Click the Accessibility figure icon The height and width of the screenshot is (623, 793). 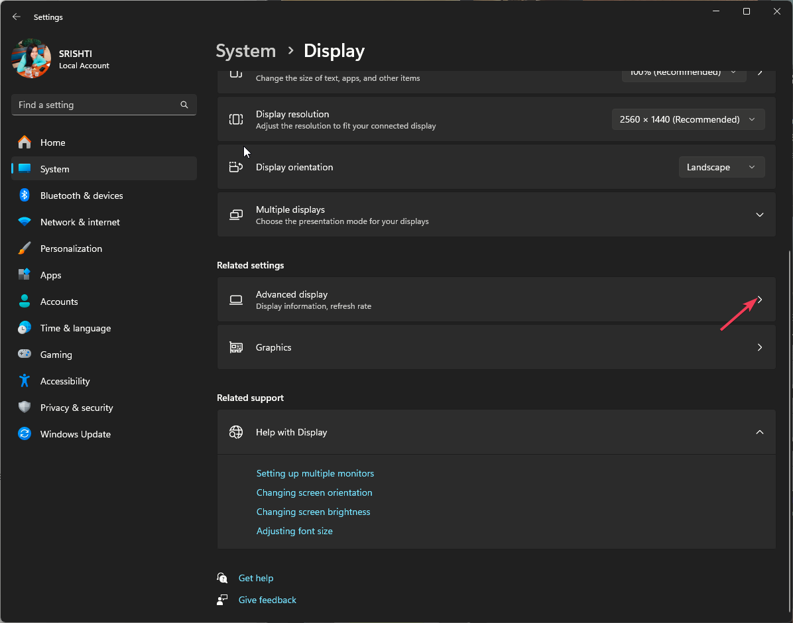coord(25,381)
